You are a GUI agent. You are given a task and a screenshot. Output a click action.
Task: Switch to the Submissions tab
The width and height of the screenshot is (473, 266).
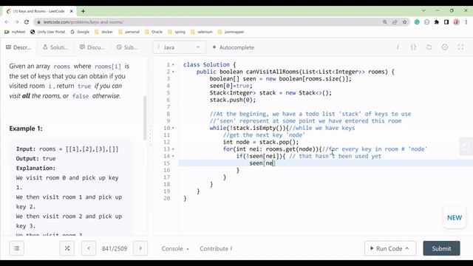[x=127, y=47]
